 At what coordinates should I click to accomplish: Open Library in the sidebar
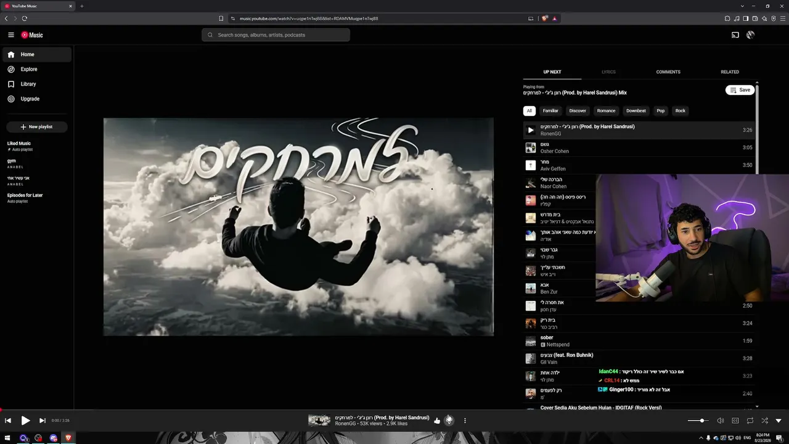37,84
